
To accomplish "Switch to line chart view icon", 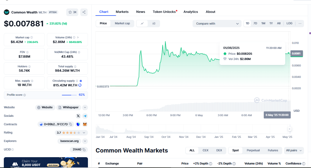I will pyautogui.click(x=142, y=23).
